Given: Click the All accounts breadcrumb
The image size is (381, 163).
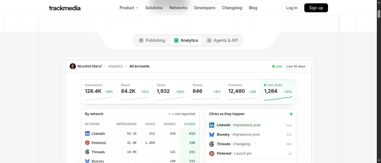Looking at the screenshot, I should pyautogui.click(x=139, y=66).
